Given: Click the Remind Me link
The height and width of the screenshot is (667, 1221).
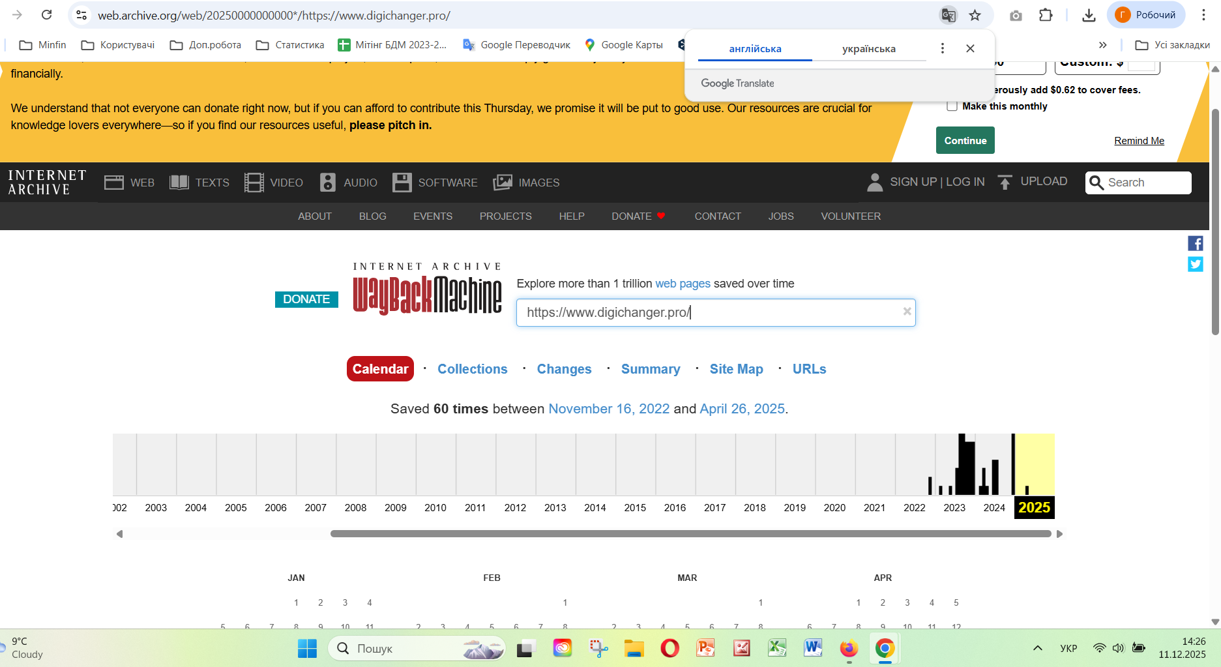Looking at the screenshot, I should pyautogui.click(x=1140, y=141).
